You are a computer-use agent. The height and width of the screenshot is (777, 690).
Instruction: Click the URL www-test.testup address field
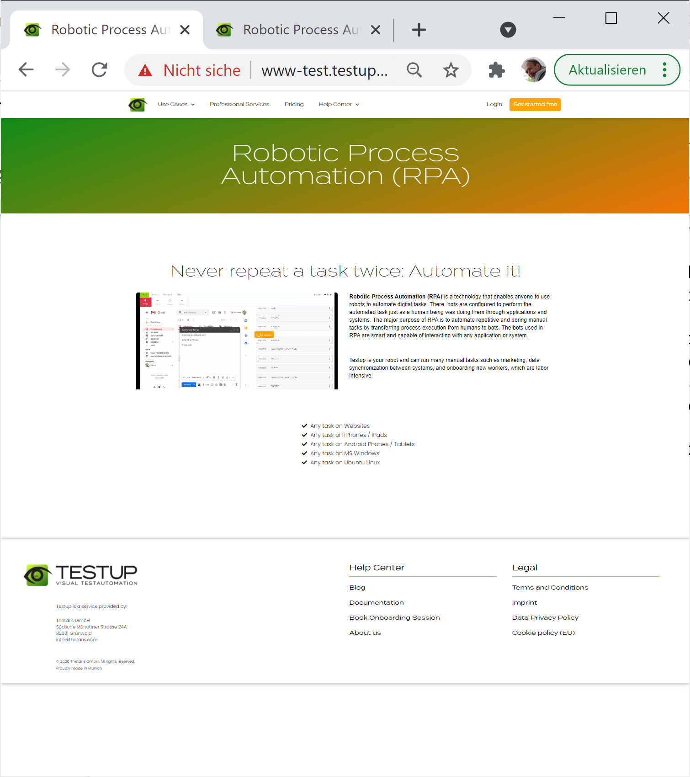click(324, 70)
